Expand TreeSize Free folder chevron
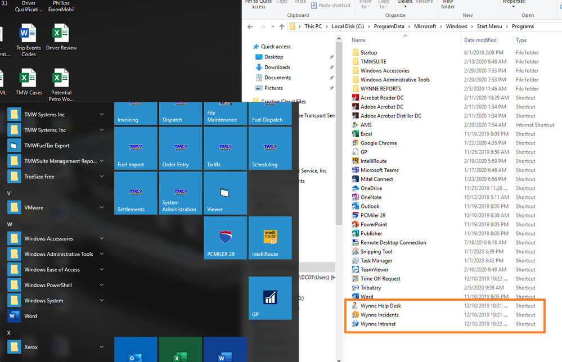The height and width of the screenshot is (362, 562). pyautogui.click(x=101, y=176)
